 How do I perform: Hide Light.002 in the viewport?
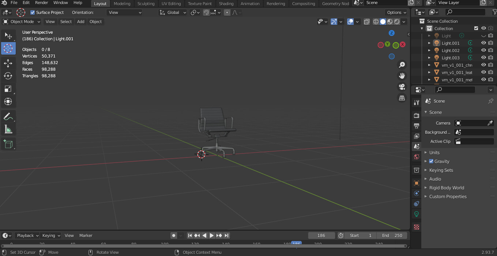[x=483, y=50]
